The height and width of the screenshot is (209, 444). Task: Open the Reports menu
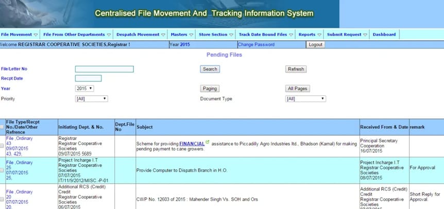pos(310,34)
